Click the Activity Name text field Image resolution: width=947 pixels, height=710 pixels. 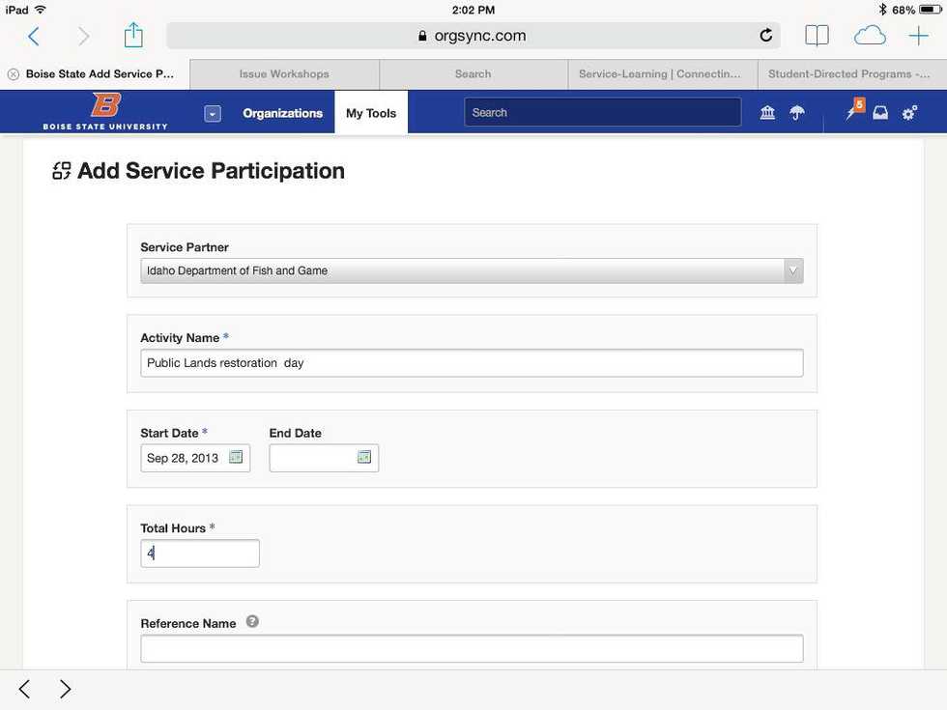coord(472,363)
